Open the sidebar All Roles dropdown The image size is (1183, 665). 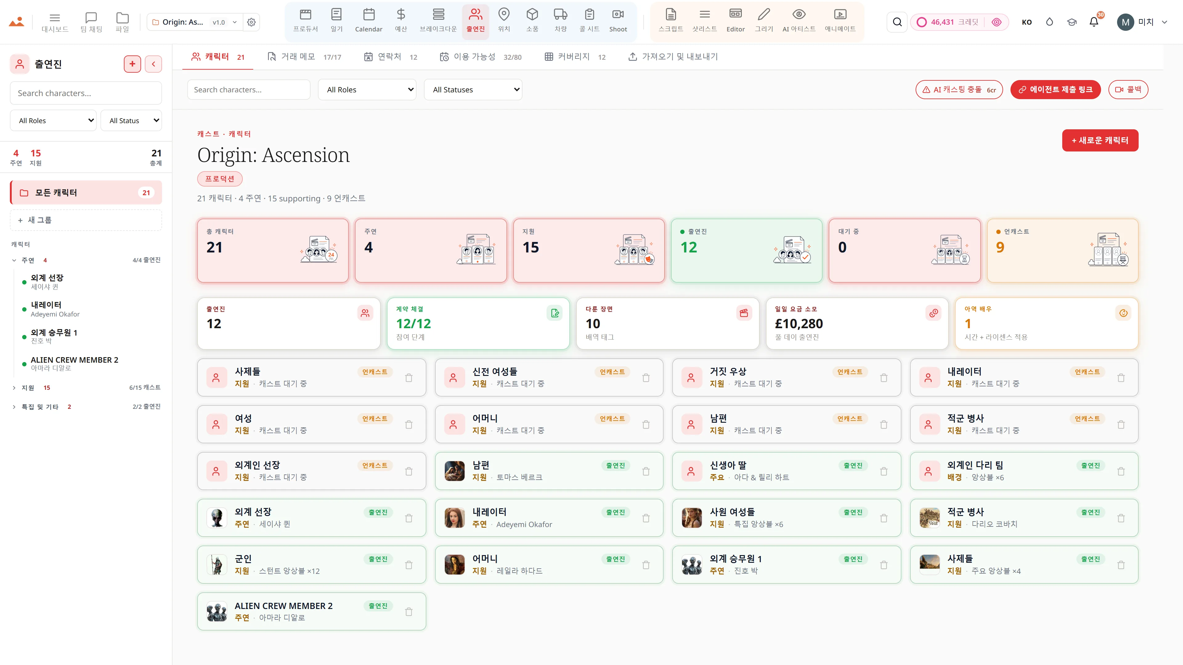[x=53, y=120]
